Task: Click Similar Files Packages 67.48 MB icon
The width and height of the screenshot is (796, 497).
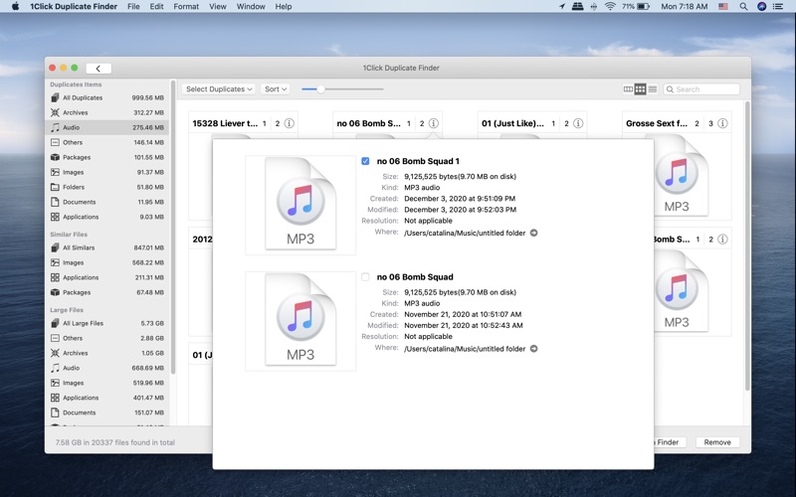Action: tap(55, 292)
